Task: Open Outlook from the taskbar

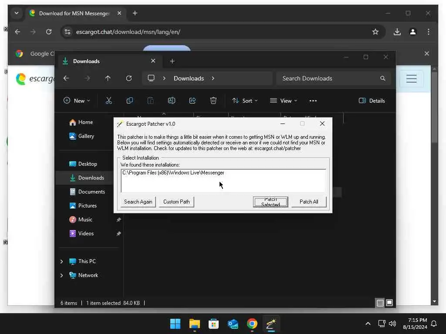Action: pyautogui.click(x=233, y=324)
